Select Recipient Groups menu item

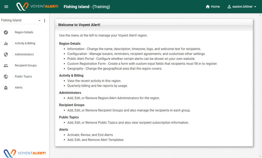point(26,65)
